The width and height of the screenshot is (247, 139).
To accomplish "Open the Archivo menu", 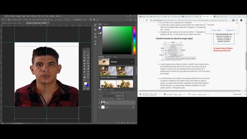I will click(x=7, y=16).
